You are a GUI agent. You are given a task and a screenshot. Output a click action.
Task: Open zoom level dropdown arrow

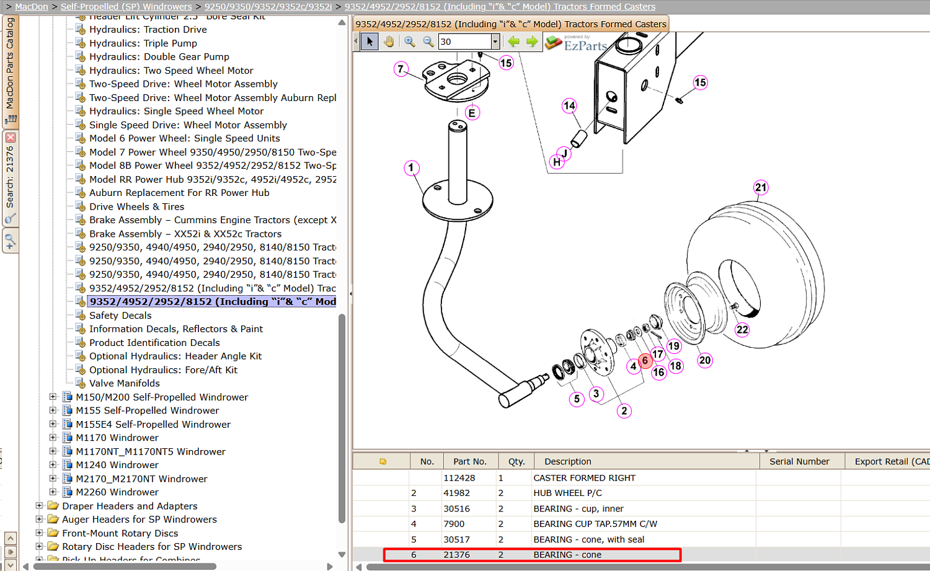495,42
